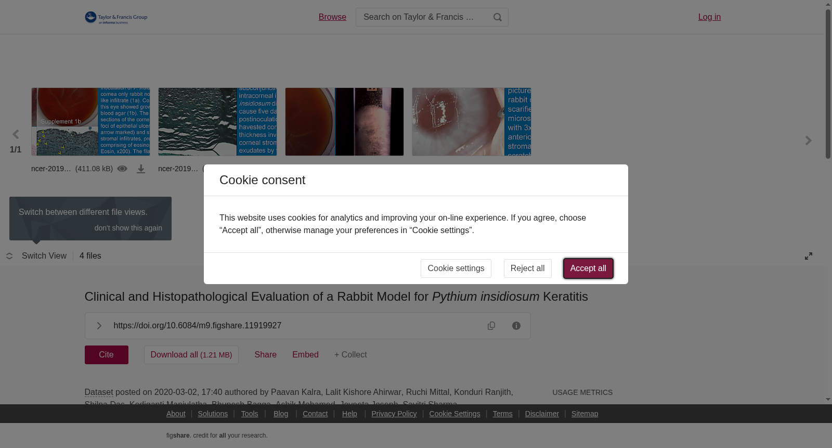The image size is (832, 448).
Task: Dismiss tooltip via don't show this again
Action: coord(128,228)
